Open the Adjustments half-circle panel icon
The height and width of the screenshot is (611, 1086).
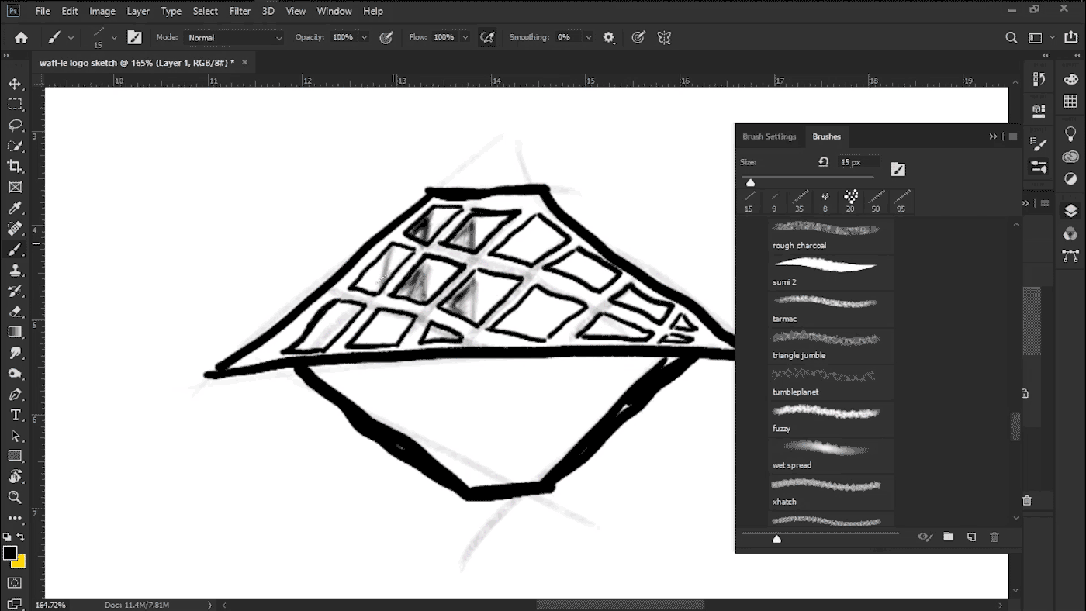point(1070,178)
